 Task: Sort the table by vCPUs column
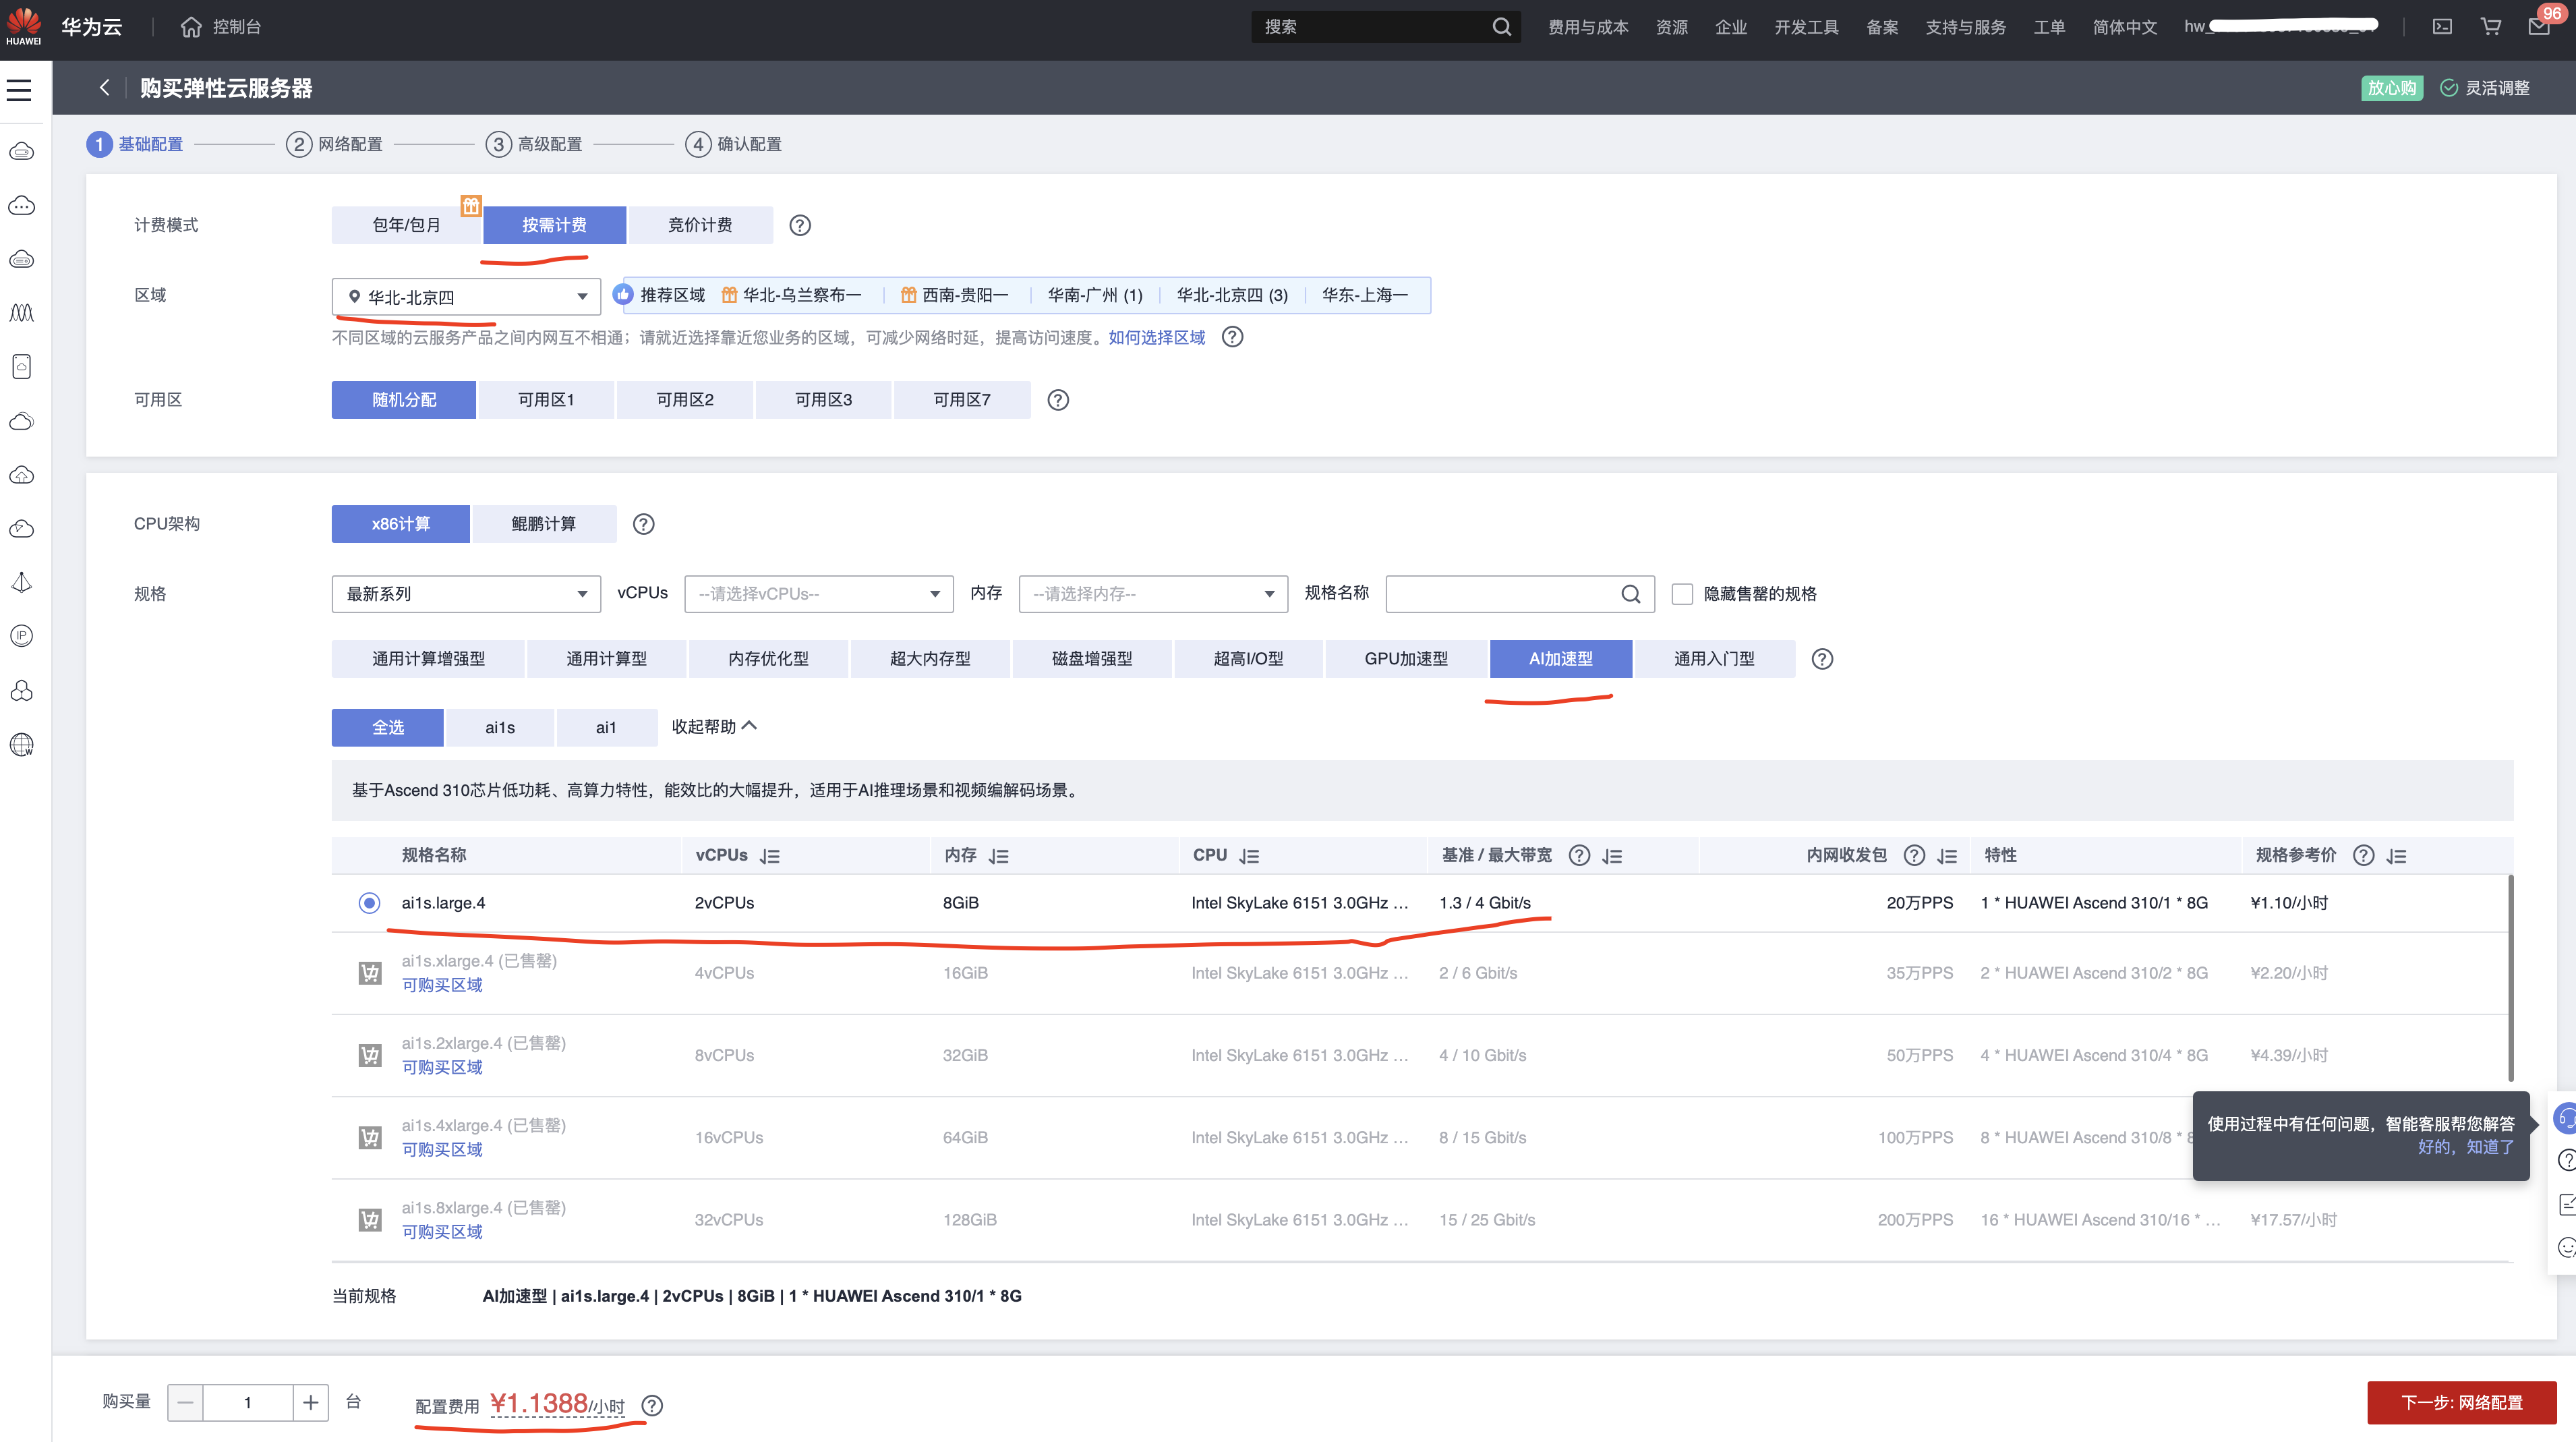point(769,856)
